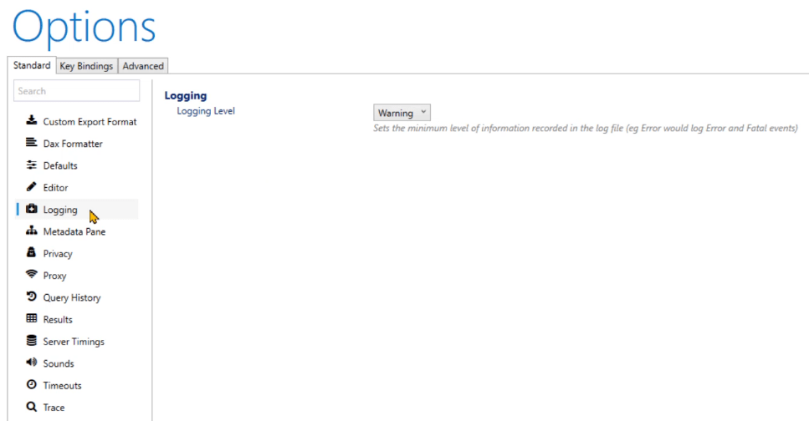This screenshot has width=809, height=421.
Task: Click the Sounds speaker icon
Action: pos(32,363)
